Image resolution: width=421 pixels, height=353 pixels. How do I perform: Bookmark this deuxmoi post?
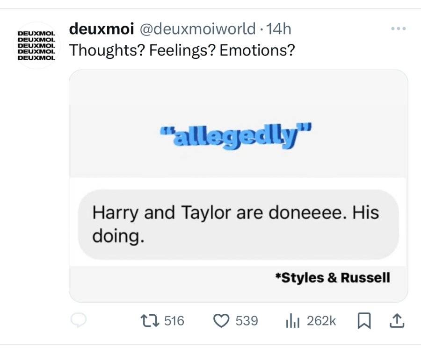click(x=364, y=321)
